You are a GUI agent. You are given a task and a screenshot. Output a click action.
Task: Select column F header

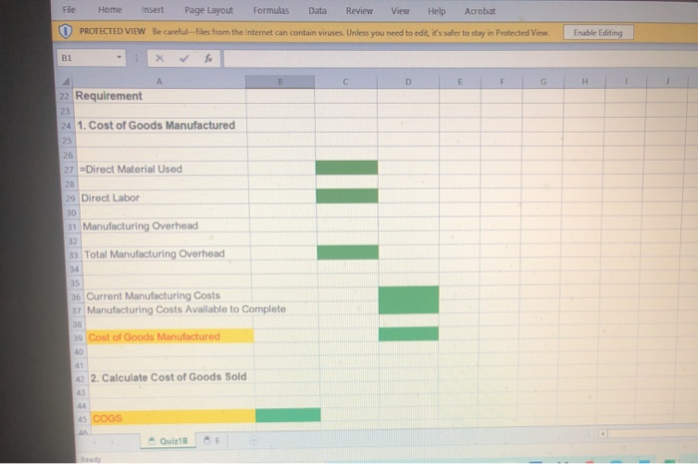pos(502,82)
